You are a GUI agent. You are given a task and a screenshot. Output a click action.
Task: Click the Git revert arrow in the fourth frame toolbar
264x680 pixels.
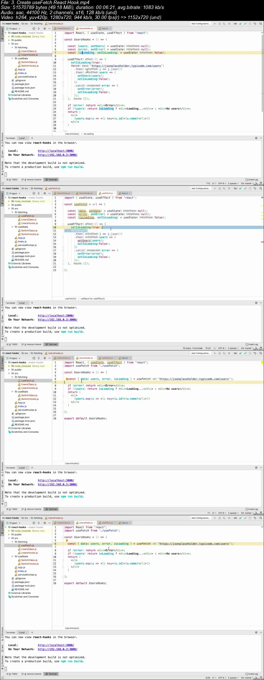point(255,518)
